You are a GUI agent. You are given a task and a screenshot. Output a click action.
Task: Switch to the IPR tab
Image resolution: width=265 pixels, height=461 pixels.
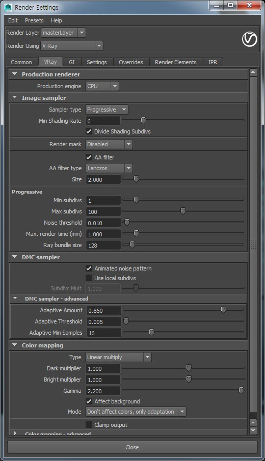(x=213, y=62)
